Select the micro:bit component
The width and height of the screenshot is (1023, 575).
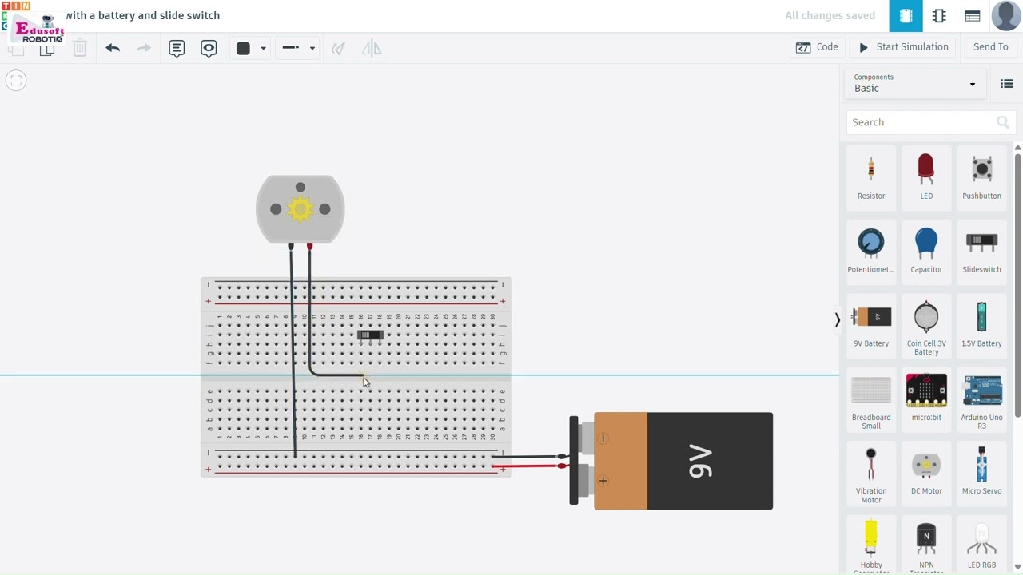click(x=926, y=399)
